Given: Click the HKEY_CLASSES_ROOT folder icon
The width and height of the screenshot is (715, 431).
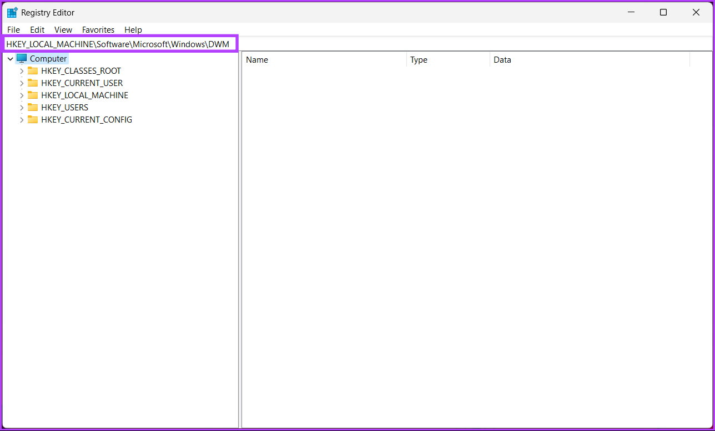Looking at the screenshot, I should (x=33, y=70).
